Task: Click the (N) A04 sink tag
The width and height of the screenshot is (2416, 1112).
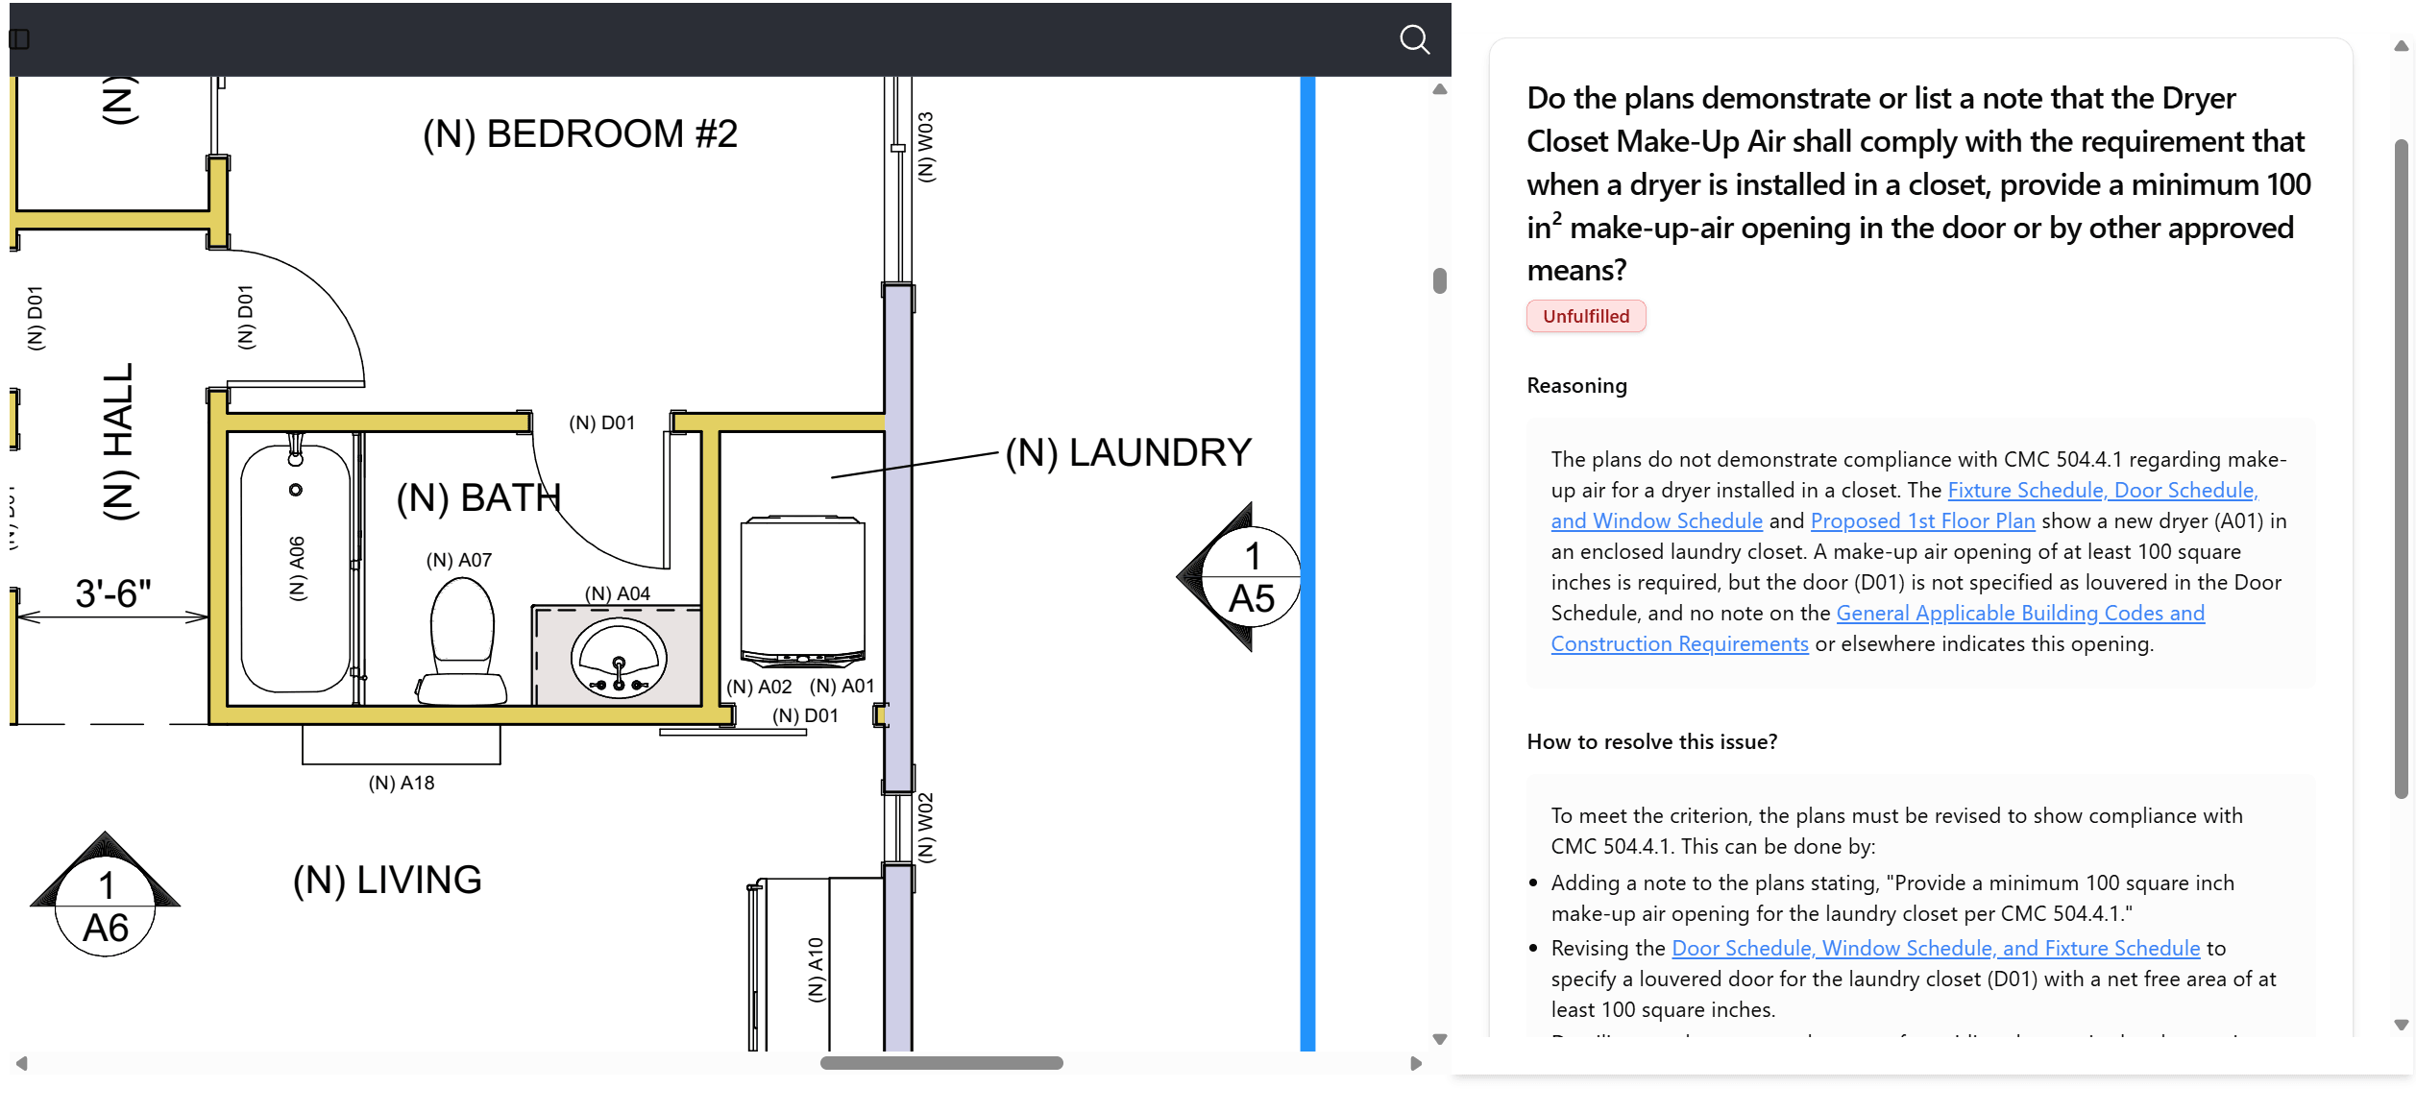Action: 618,593
